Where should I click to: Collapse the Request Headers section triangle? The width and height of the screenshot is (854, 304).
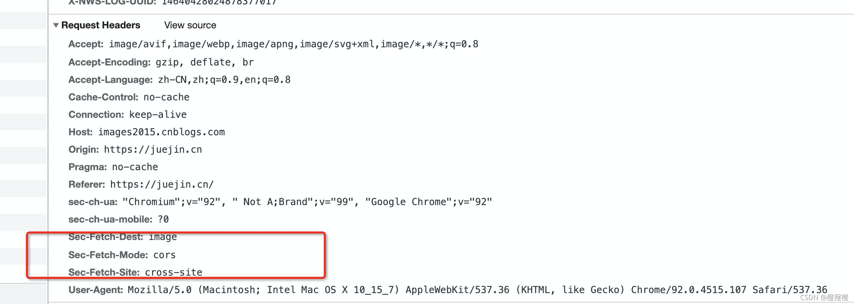pyautogui.click(x=56, y=25)
